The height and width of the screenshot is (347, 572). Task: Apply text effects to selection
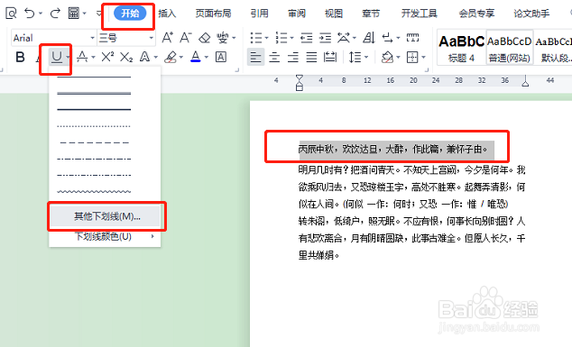coord(145,57)
